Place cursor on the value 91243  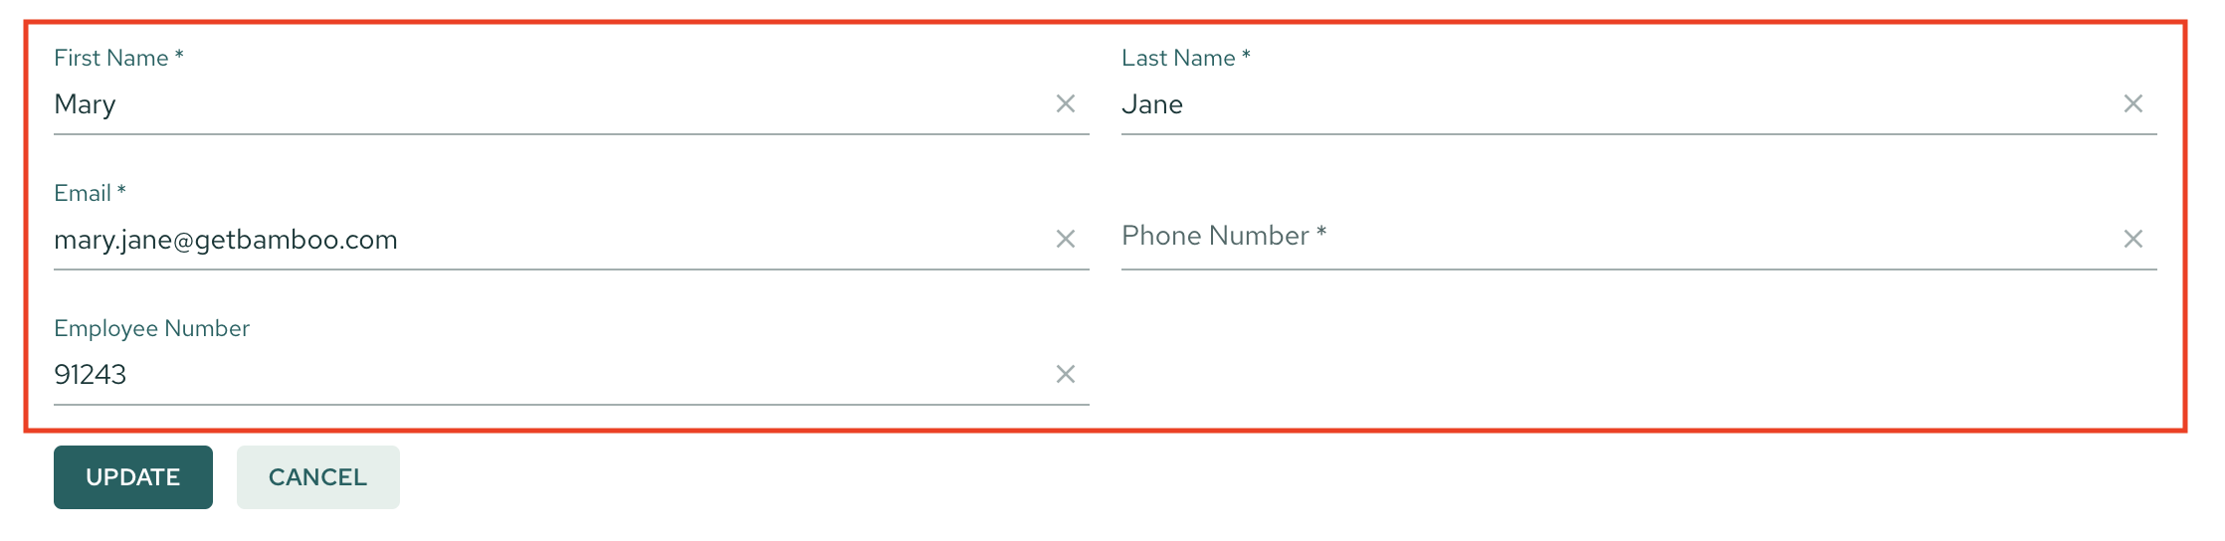(x=90, y=375)
